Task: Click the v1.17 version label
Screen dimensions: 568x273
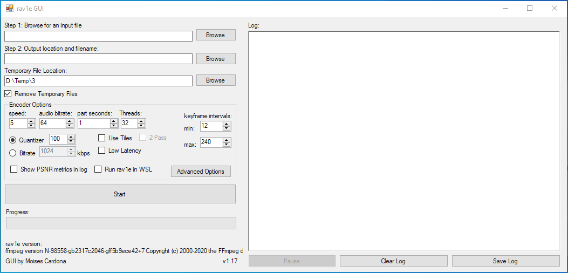Action: click(x=230, y=261)
